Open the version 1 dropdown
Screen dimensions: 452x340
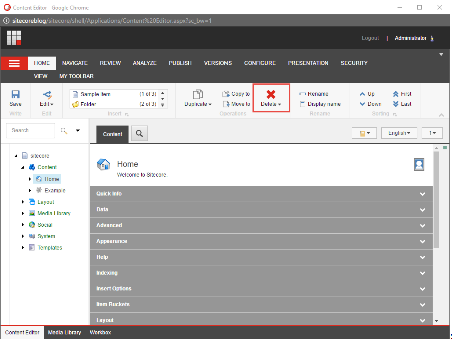pyautogui.click(x=432, y=133)
